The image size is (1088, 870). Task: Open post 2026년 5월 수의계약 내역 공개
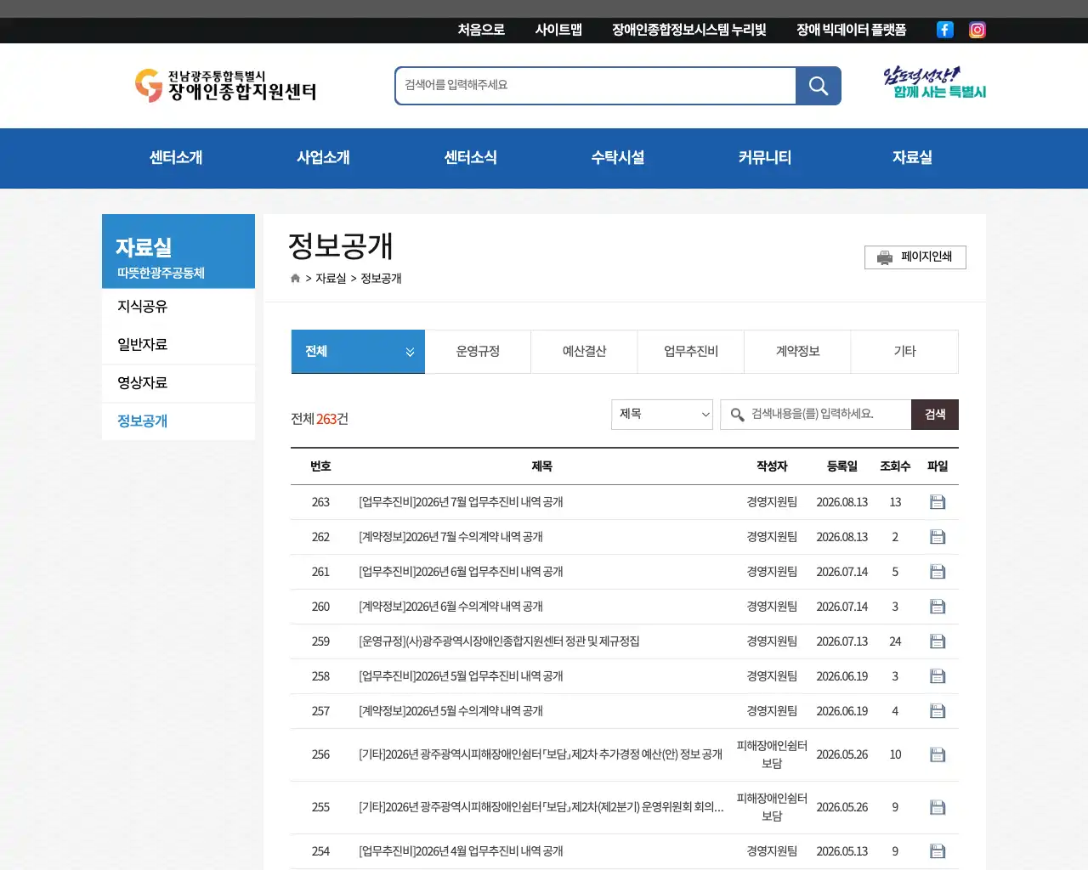click(x=450, y=711)
